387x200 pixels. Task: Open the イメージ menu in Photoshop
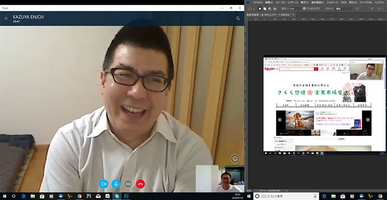click(280, 2)
